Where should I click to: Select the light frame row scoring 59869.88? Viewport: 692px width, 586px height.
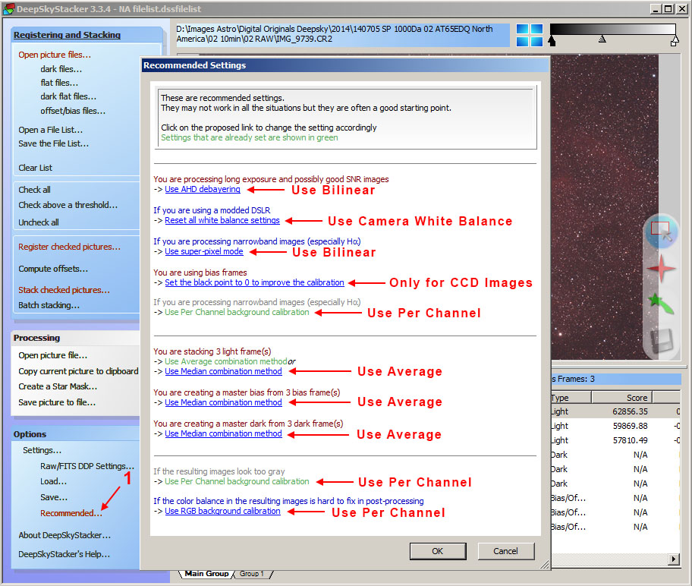point(615,426)
